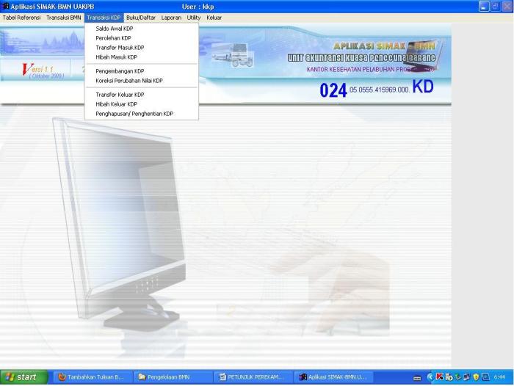514x386 pixels.
Task: Select Perolehan KDP from the menu
Action: click(115, 38)
